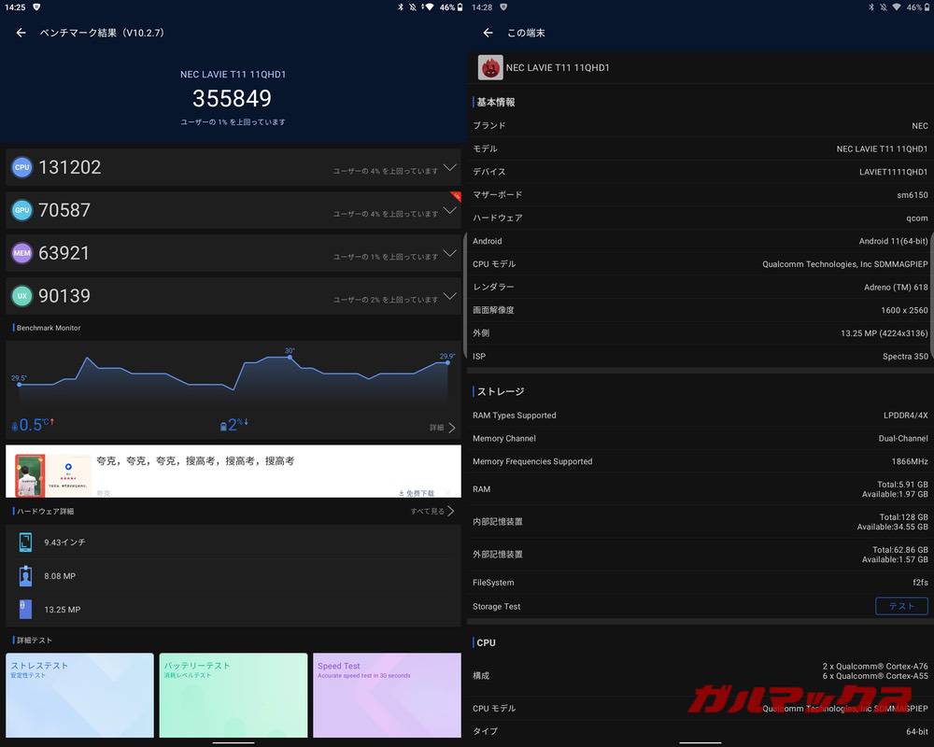934x747 pixels.
Task: Expand the MEM score details chevron
Action: pyautogui.click(x=449, y=254)
